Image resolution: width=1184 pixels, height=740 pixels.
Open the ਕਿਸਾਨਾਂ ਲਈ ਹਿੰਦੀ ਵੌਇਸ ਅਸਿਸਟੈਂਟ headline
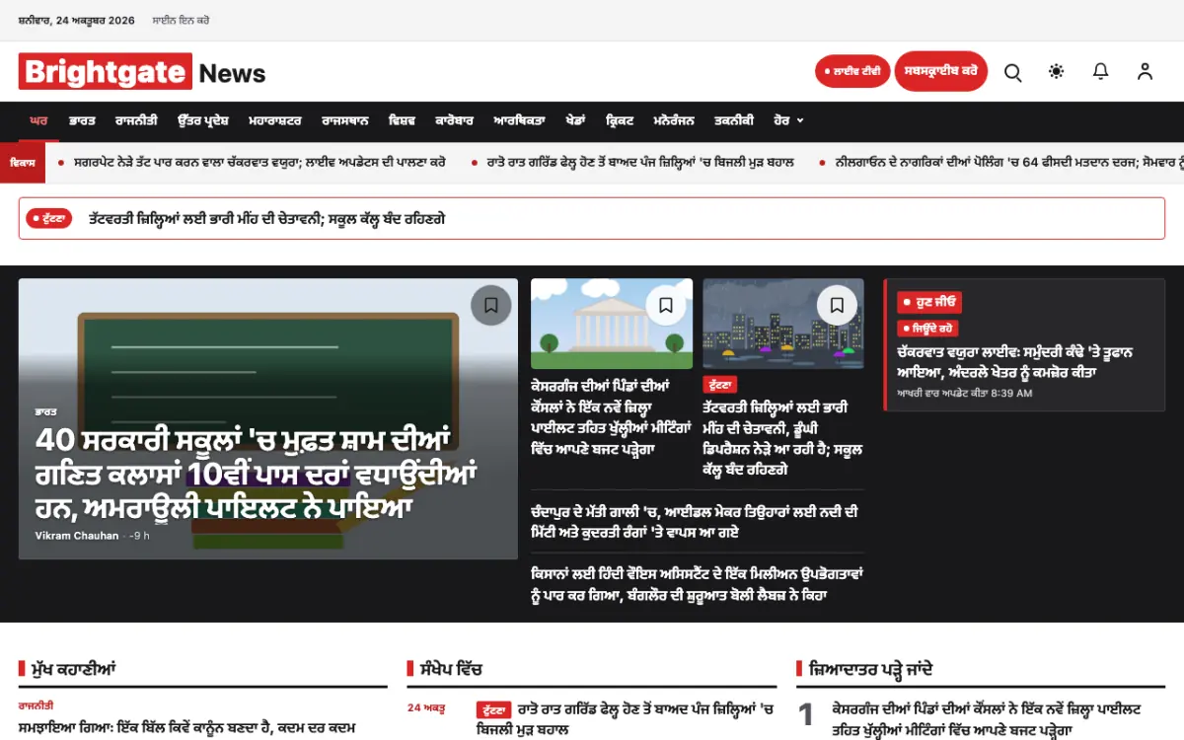tap(698, 584)
